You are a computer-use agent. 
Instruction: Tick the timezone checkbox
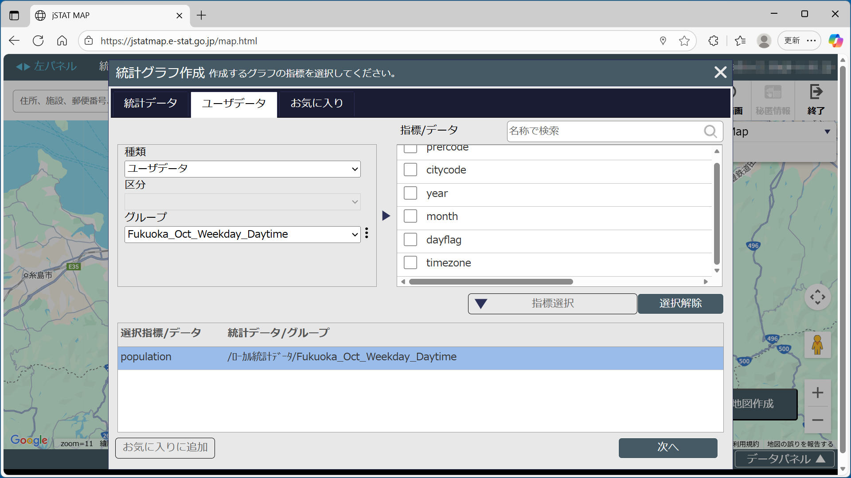coord(410,263)
